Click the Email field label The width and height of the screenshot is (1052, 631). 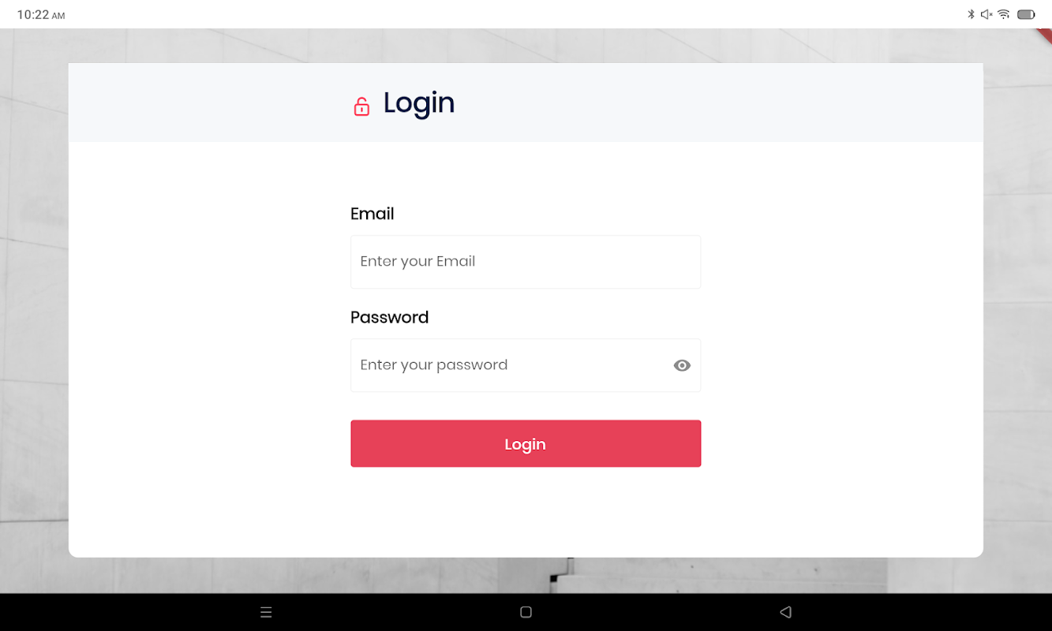point(373,214)
